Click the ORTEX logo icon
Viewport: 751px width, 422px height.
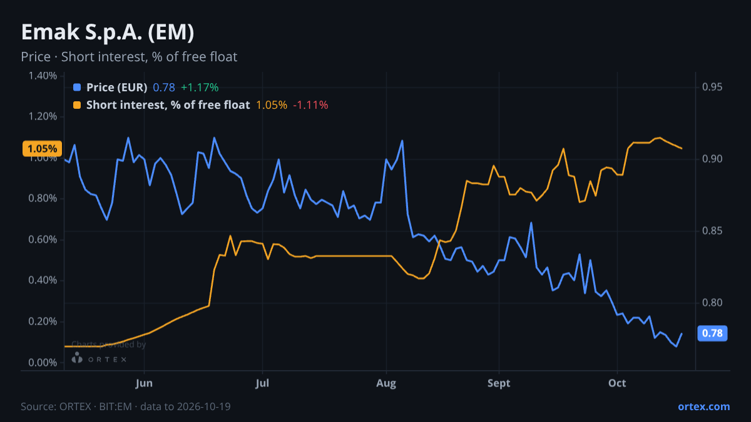pyautogui.click(x=77, y=358)
